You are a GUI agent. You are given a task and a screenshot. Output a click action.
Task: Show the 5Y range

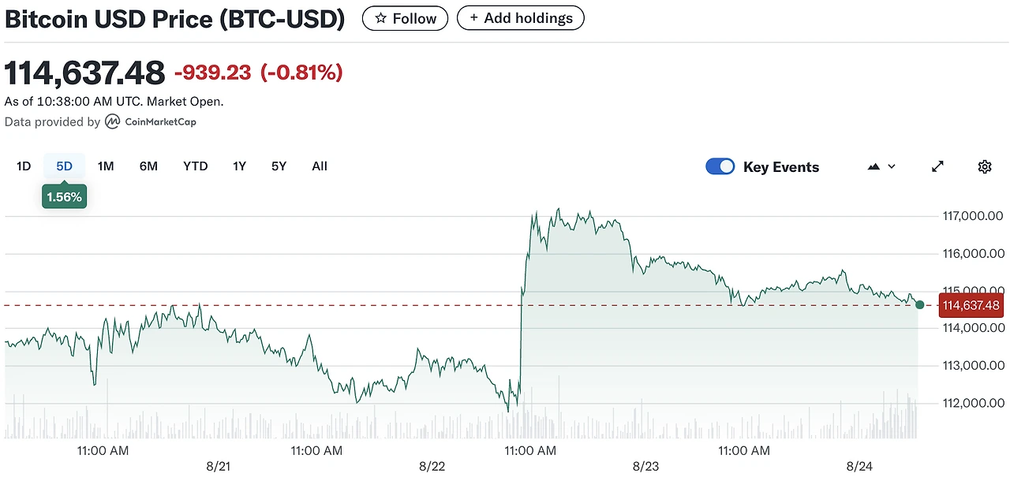pyautogui.click(x=279, y=166)
